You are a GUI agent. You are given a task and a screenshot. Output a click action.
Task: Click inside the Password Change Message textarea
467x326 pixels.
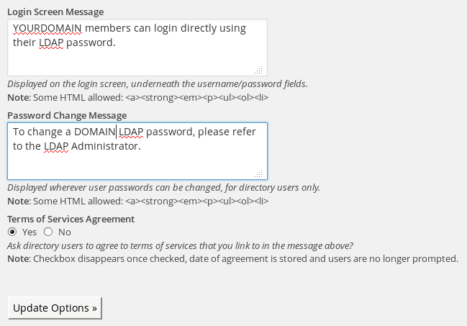137,151
